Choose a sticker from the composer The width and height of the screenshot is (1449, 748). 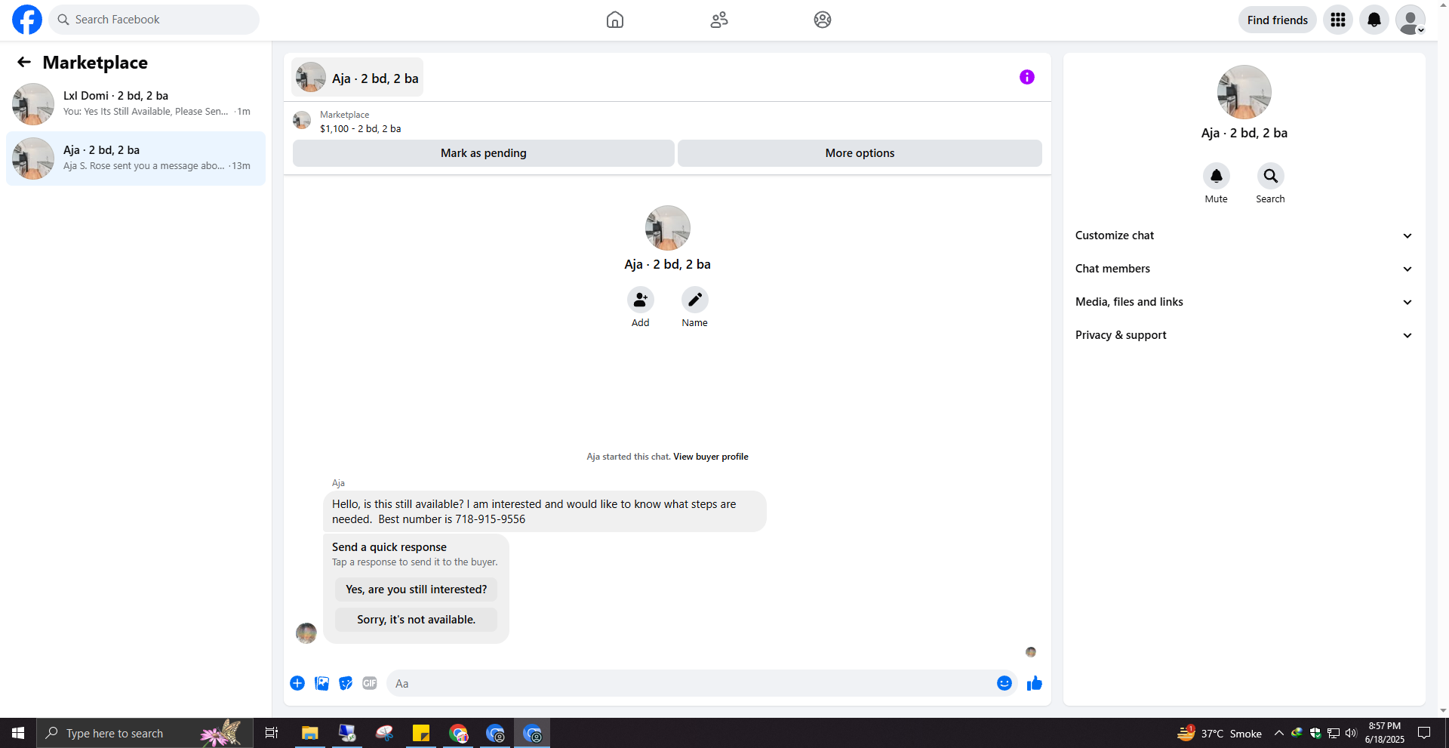(346, 683)
